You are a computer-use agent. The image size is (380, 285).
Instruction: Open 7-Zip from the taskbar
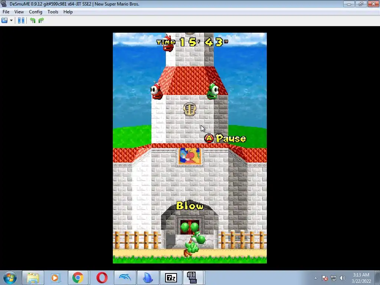[x=171, y=278]
